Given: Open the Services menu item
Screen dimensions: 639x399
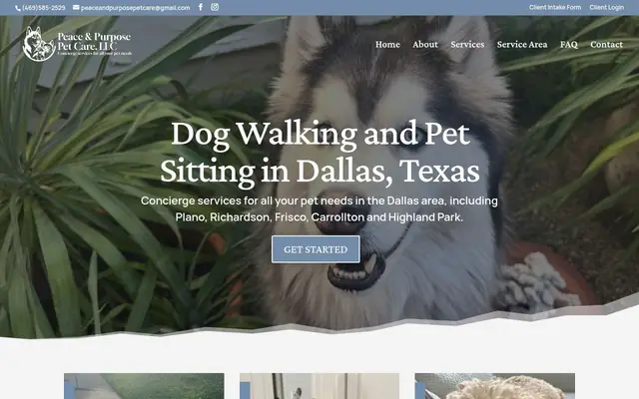Looking at the screenshot, I should [467, 44].
